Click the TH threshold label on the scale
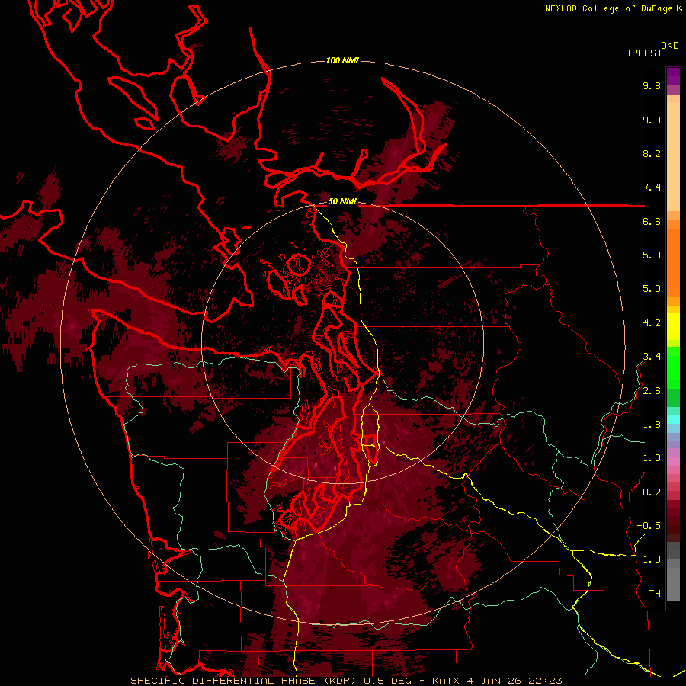The image size is (686, 686). [x=655, y=594]
